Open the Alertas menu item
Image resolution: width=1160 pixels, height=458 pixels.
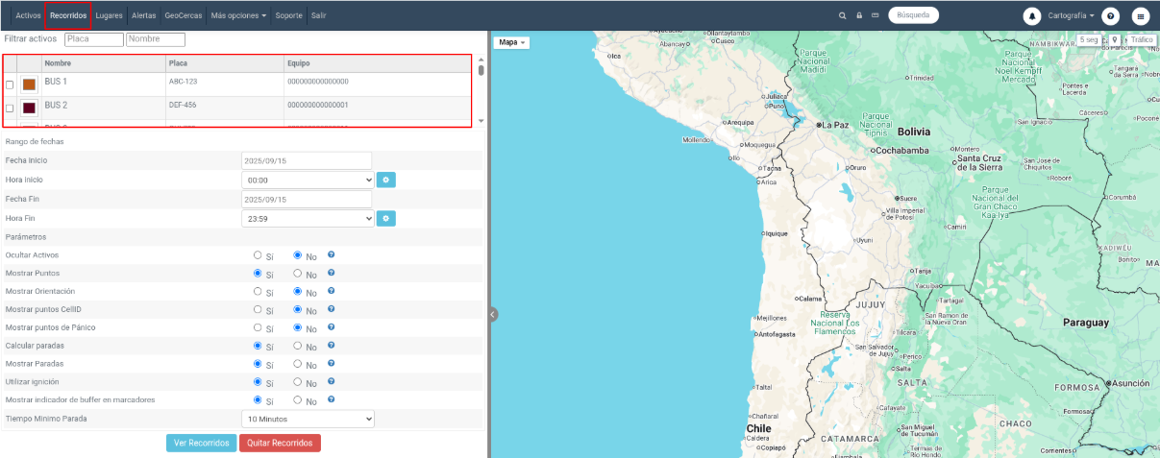coord(144,15)
